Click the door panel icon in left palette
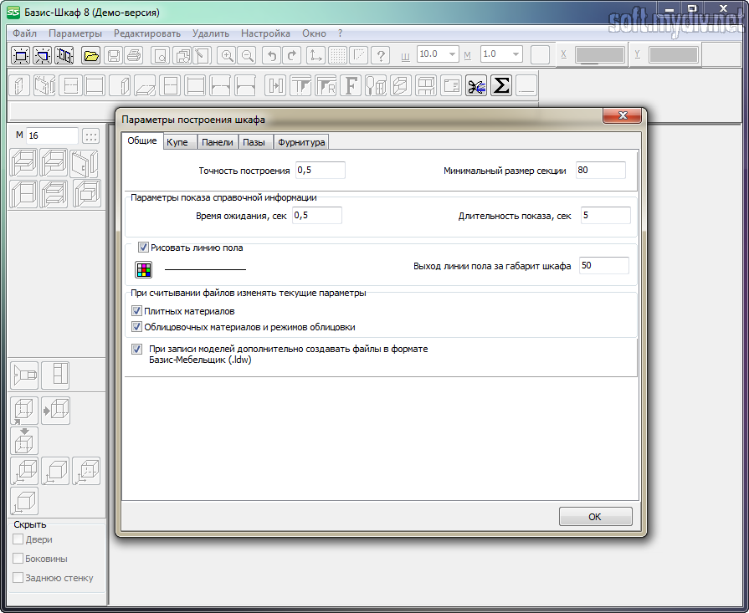 85,163
